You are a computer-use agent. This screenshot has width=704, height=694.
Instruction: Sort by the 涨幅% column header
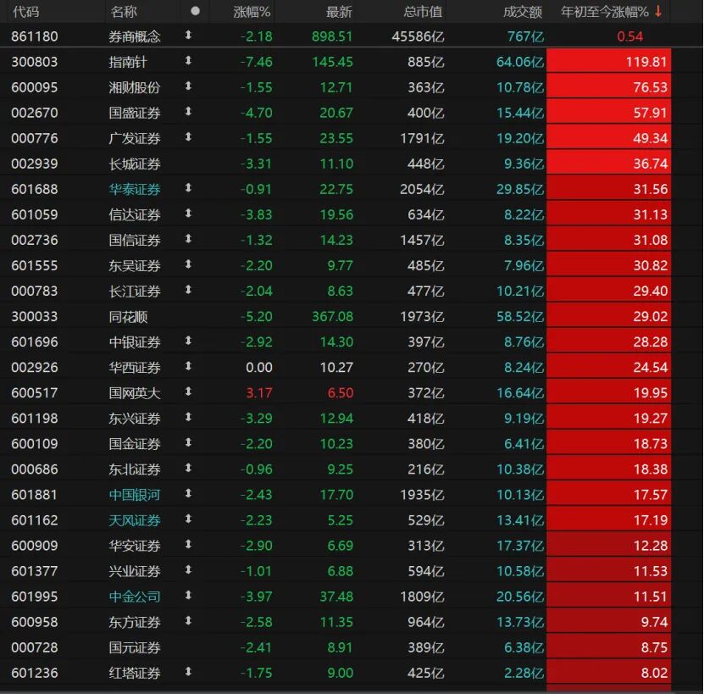(252, 12)
